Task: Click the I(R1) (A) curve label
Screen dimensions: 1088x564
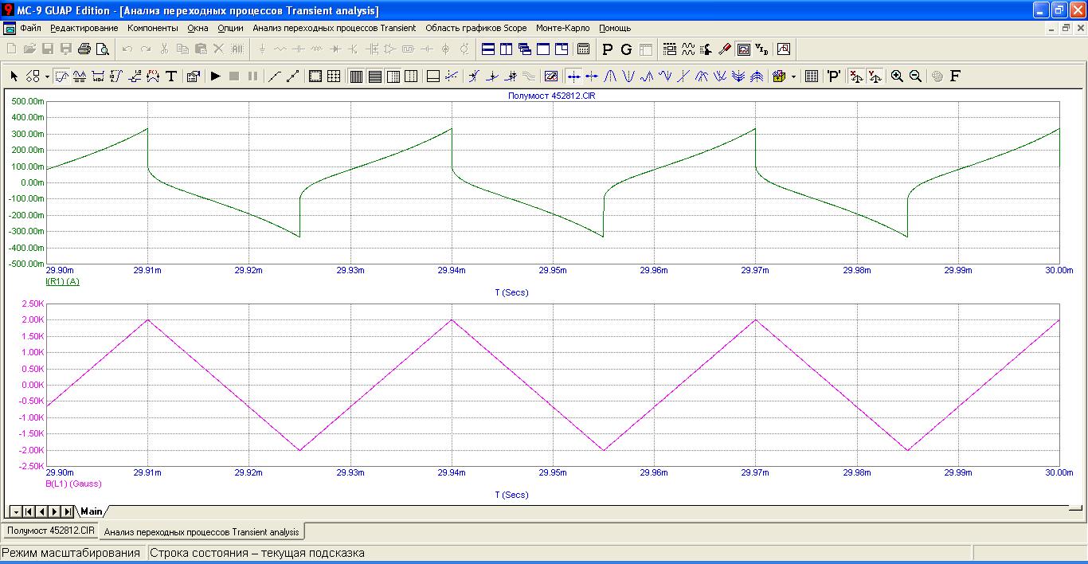Action: [x=63, y=281]
